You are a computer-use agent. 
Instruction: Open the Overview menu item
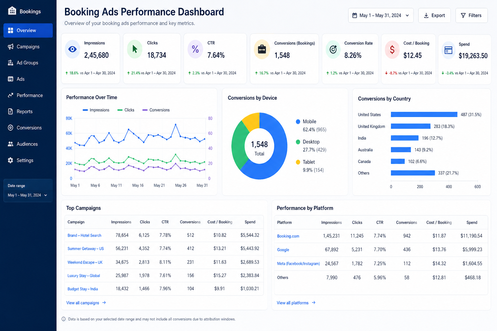pos(28,30)
